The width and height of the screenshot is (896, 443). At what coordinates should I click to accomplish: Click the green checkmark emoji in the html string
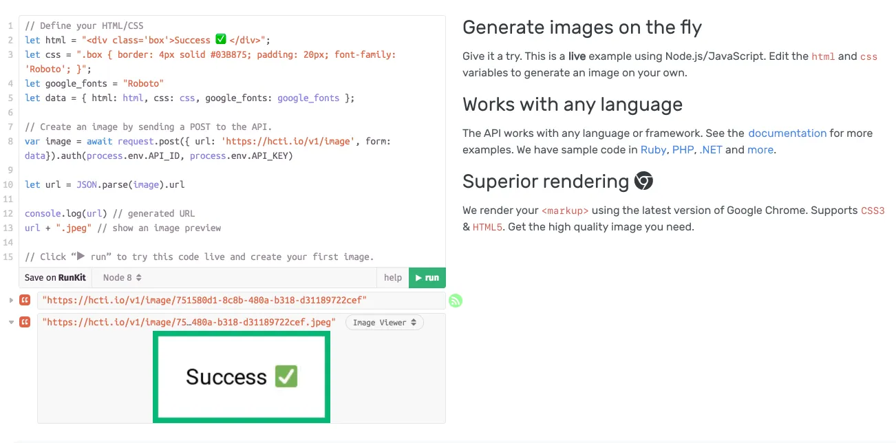[x=220, y=39]
